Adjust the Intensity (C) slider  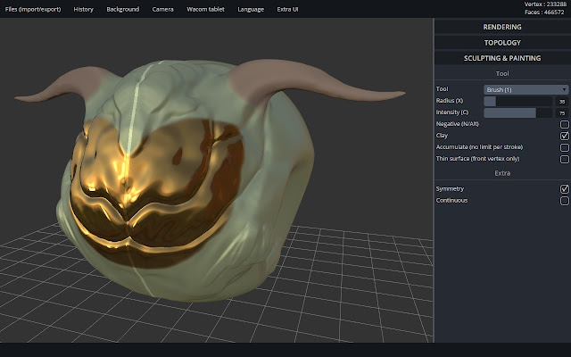pos(517,113)
